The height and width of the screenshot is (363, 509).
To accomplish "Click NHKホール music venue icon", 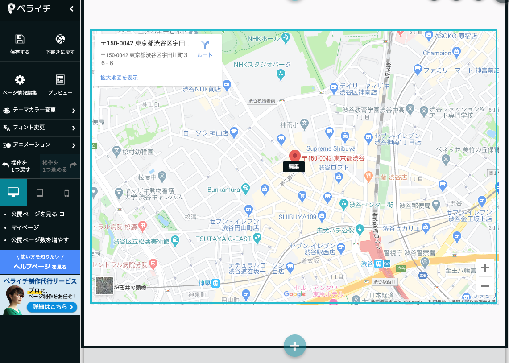I will [286, 37].
